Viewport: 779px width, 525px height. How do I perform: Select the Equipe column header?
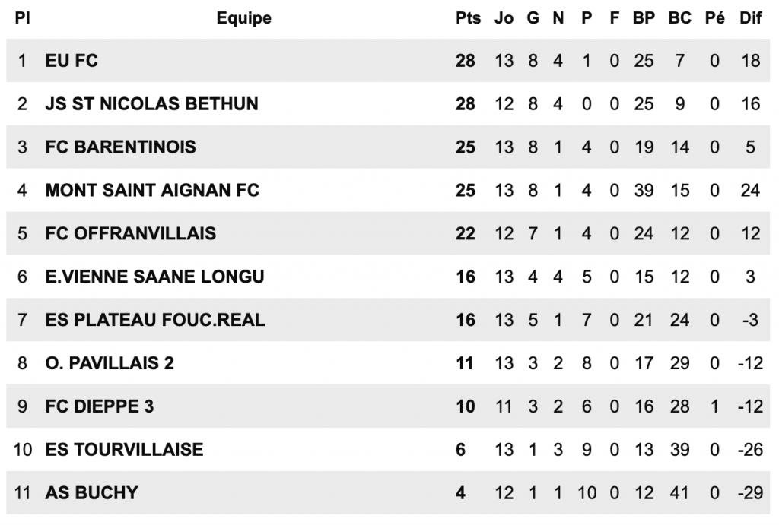coord(243,18)
